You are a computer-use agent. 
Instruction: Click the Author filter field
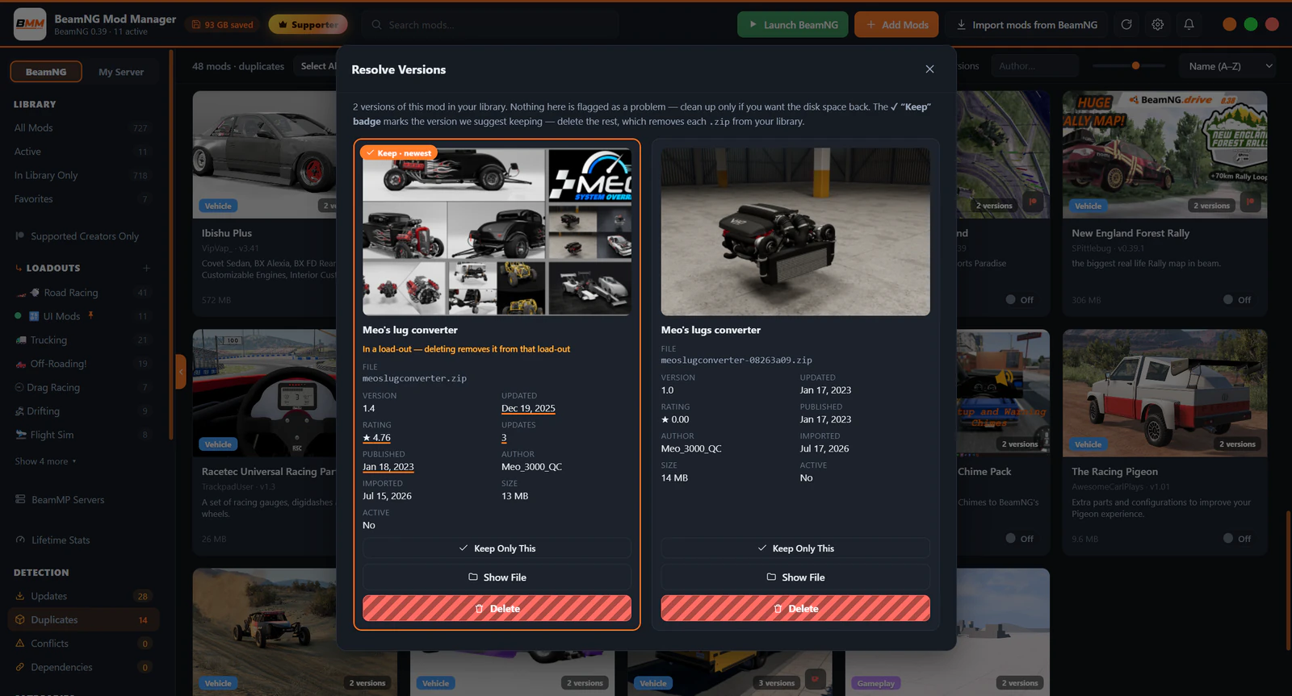pos(1034,66)
